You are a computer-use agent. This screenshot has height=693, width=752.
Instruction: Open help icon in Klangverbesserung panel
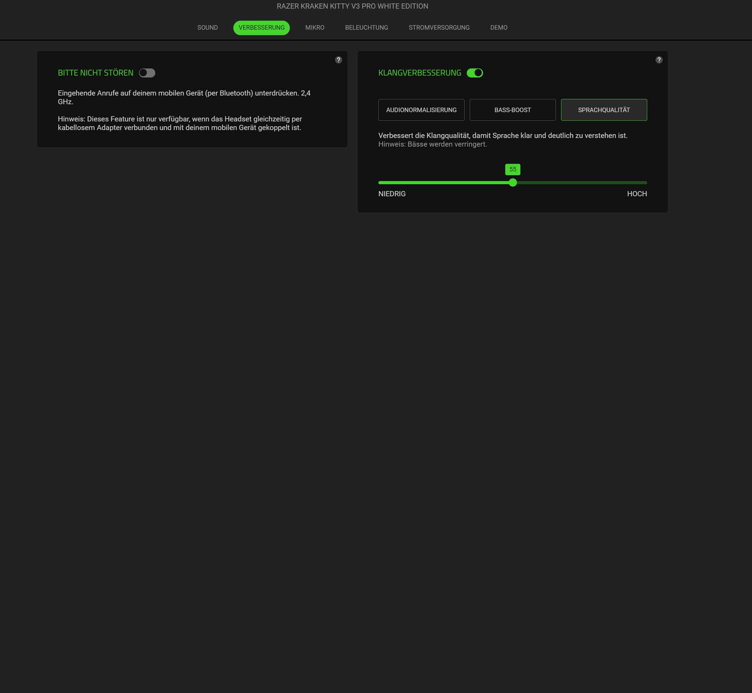[x=659, y=60]
